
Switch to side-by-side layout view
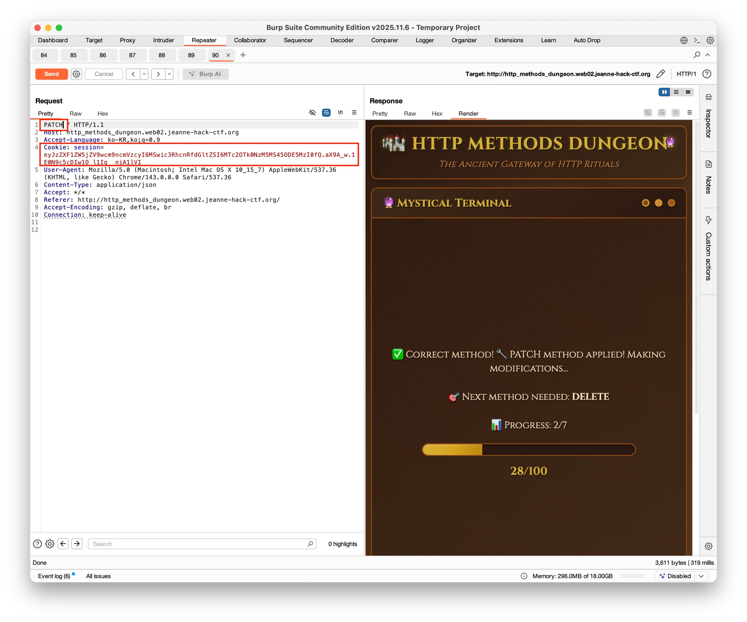tap(664, 92)
